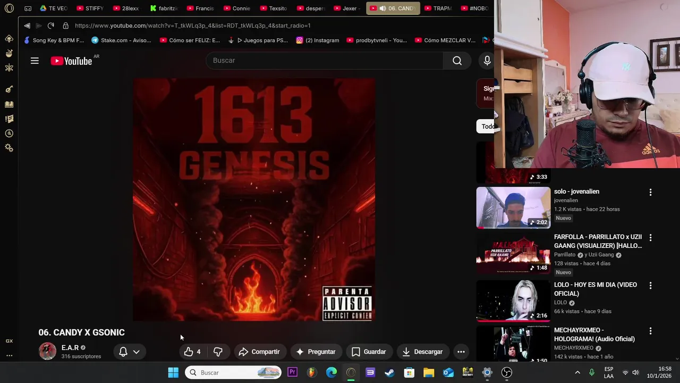Share the video with Compartir
Image resolution: width=680 pixels, height=383 pixels.
(259, 352)
